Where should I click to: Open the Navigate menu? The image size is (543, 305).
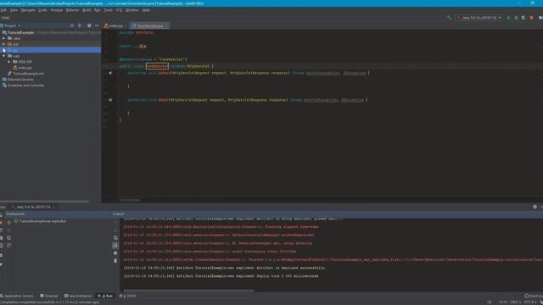pyautogui.click(x=28, y=10)
